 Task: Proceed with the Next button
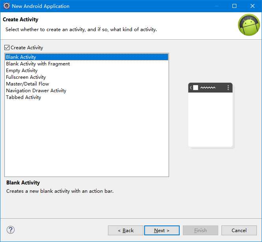click(x=162, y=230)
